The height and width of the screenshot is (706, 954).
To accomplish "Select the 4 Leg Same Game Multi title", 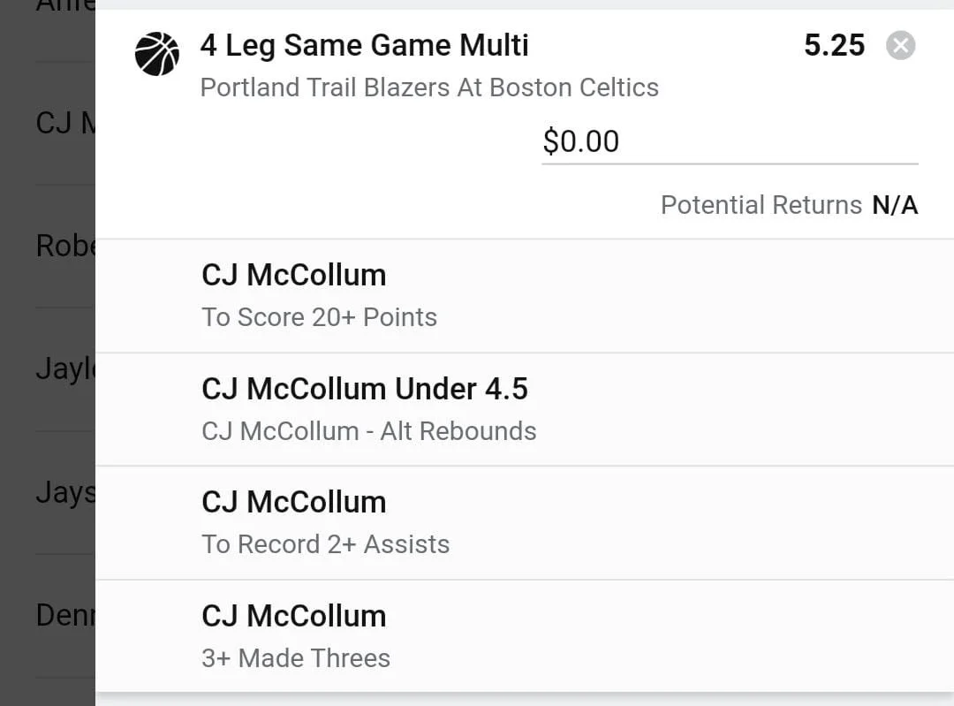I will 364,45.
